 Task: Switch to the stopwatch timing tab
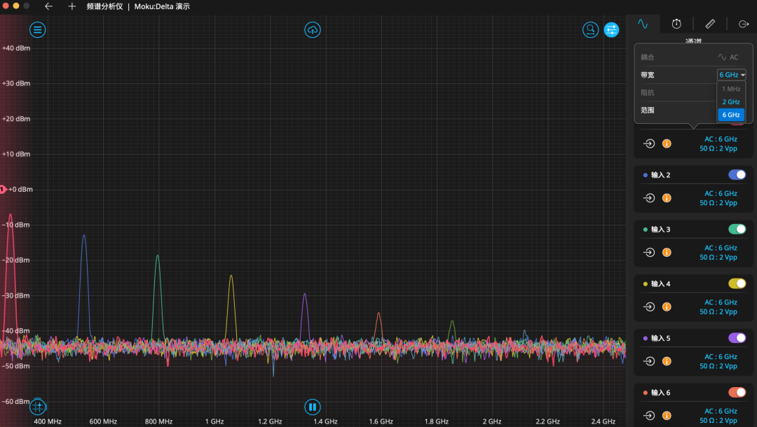(676, 24)
